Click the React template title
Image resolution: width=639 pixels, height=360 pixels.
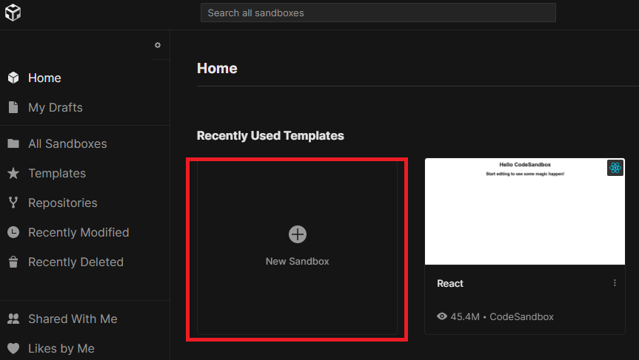point(450,284)
